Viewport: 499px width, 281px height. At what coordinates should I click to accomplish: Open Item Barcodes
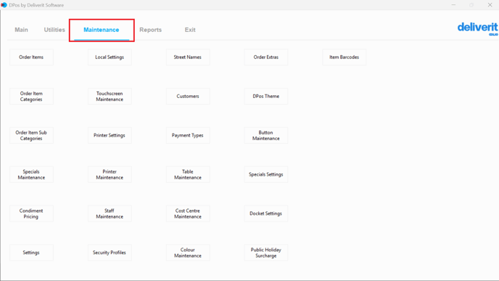[344, 57]
